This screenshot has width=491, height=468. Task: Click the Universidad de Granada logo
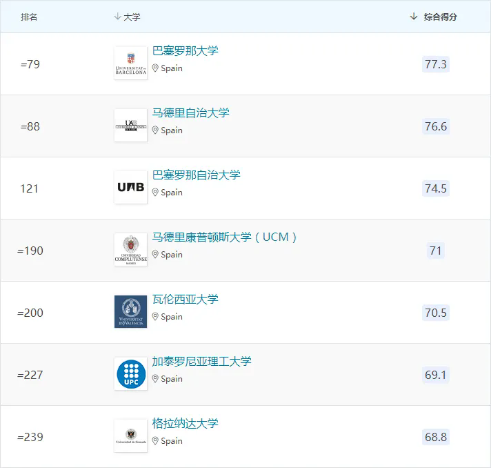coord(130,436)
